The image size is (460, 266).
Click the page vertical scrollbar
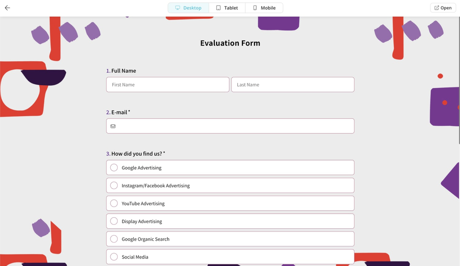[459, 78]
